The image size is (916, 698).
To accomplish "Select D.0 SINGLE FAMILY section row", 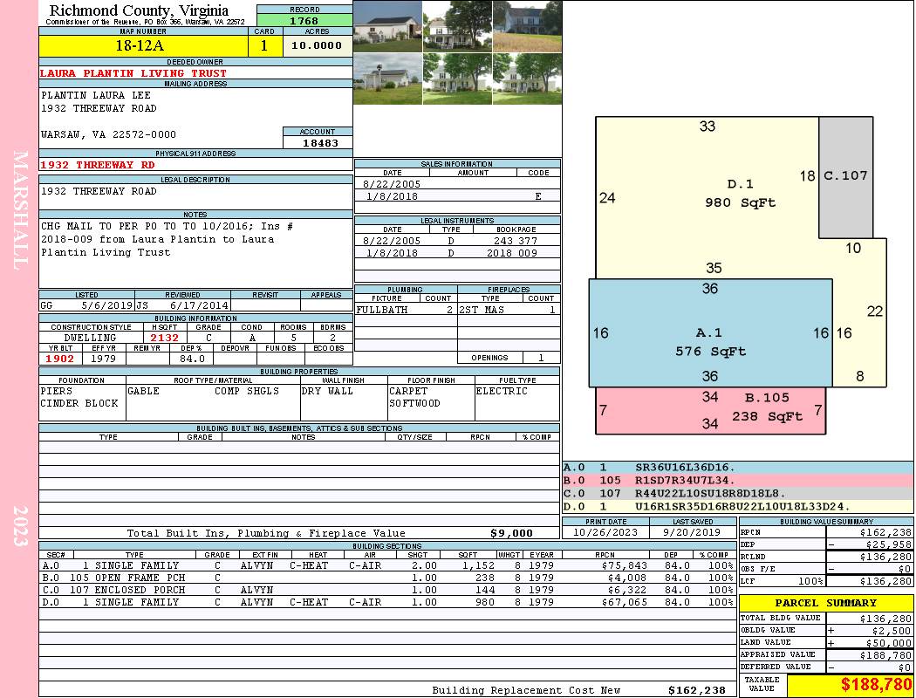I will coord(388,602).
